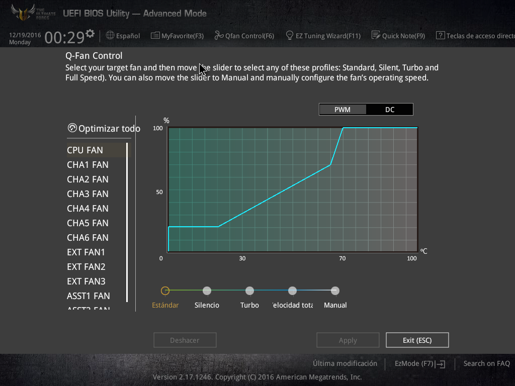This screenshot has height=386, width=515.
Task: Select CHA1 FAN
Action: click(x=88, y=165)
